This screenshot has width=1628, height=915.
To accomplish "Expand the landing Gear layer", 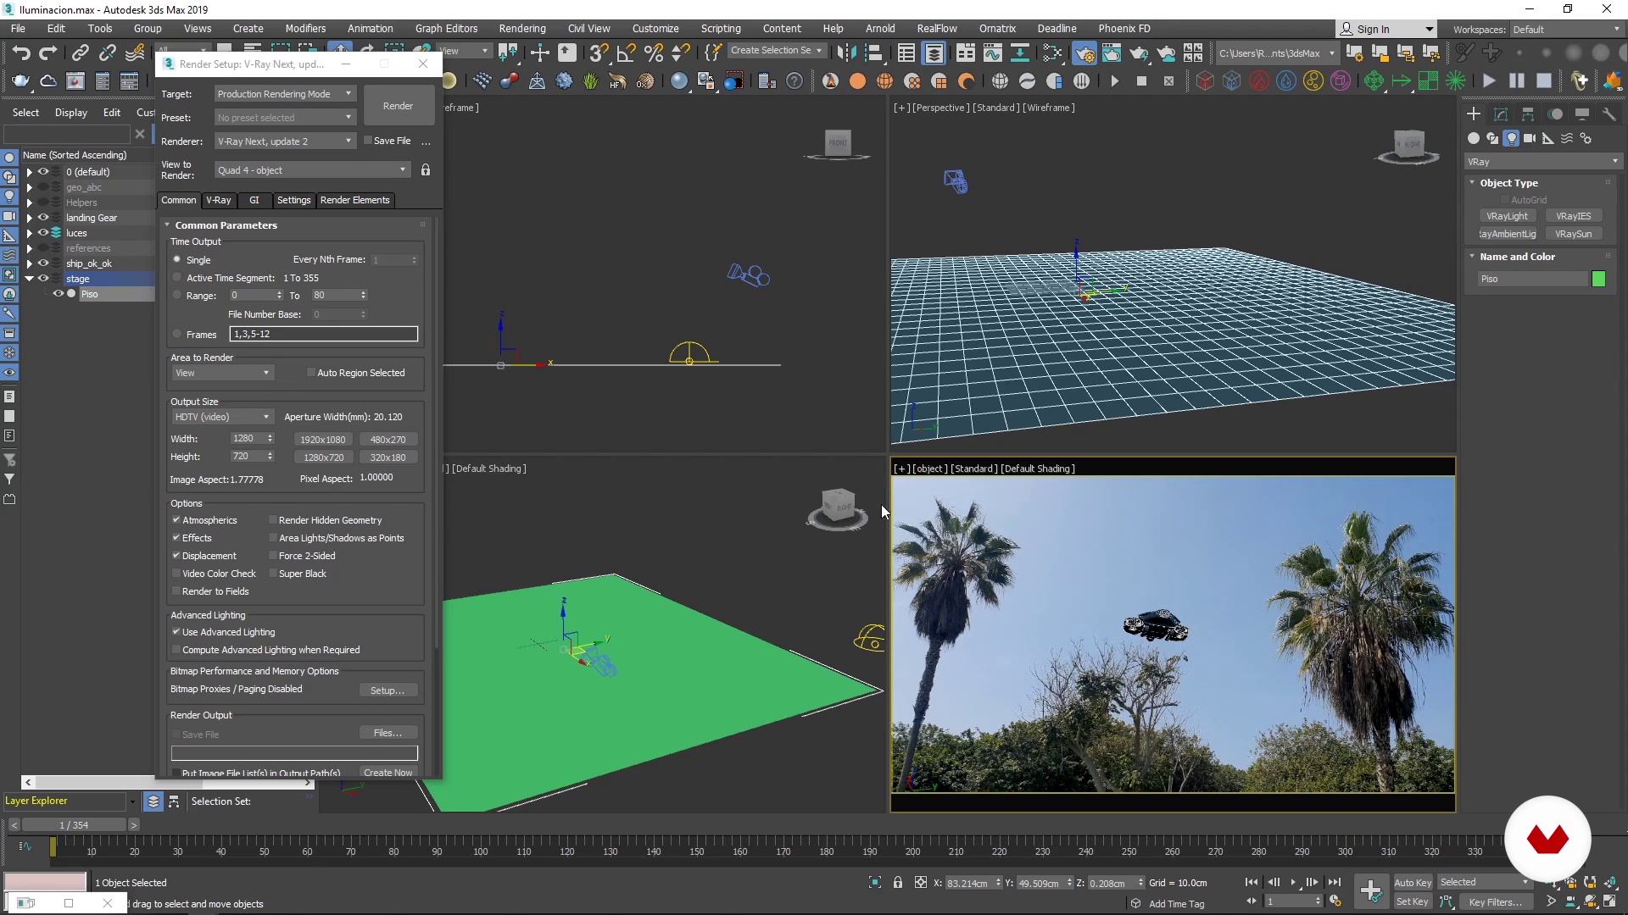I will pos(29,218).
